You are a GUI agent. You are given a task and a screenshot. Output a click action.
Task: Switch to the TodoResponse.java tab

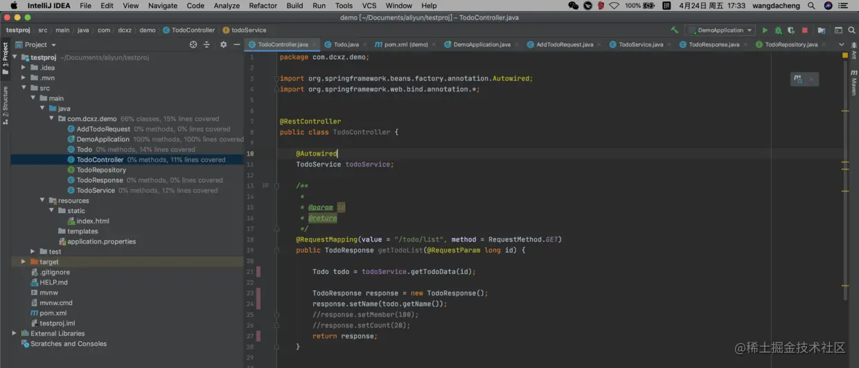click(x=714, y=44)
